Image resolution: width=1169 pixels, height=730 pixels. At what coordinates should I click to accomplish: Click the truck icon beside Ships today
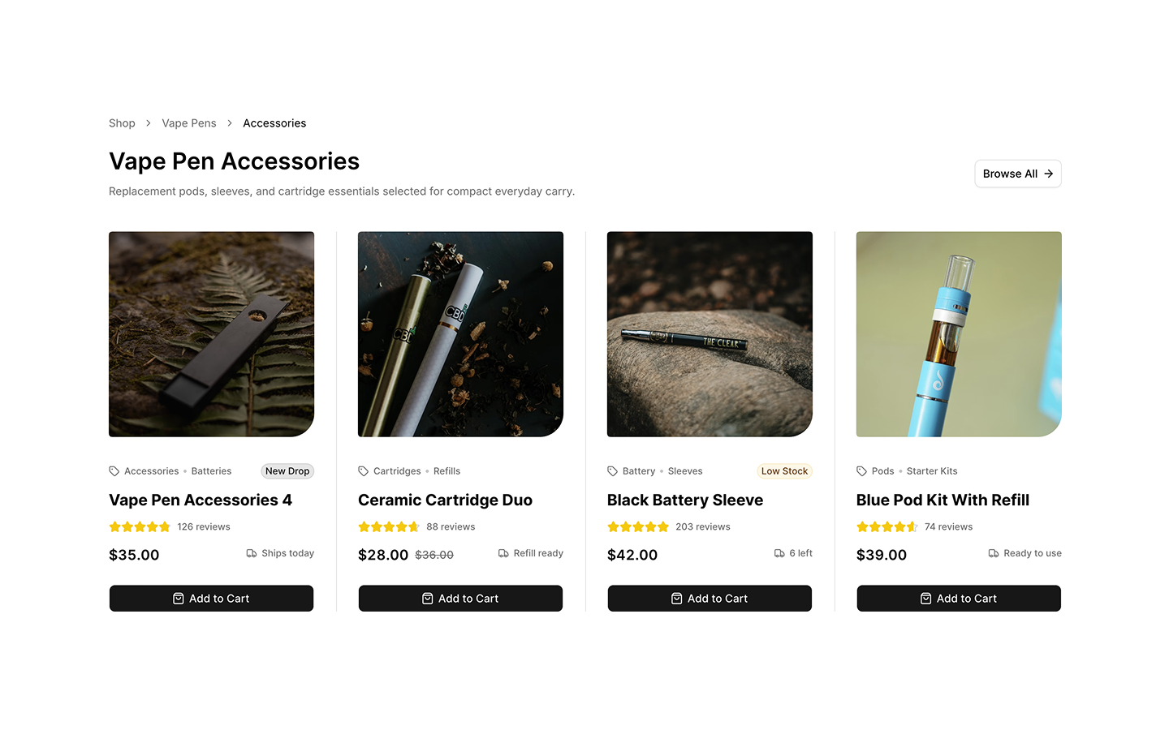coord(252,553)
